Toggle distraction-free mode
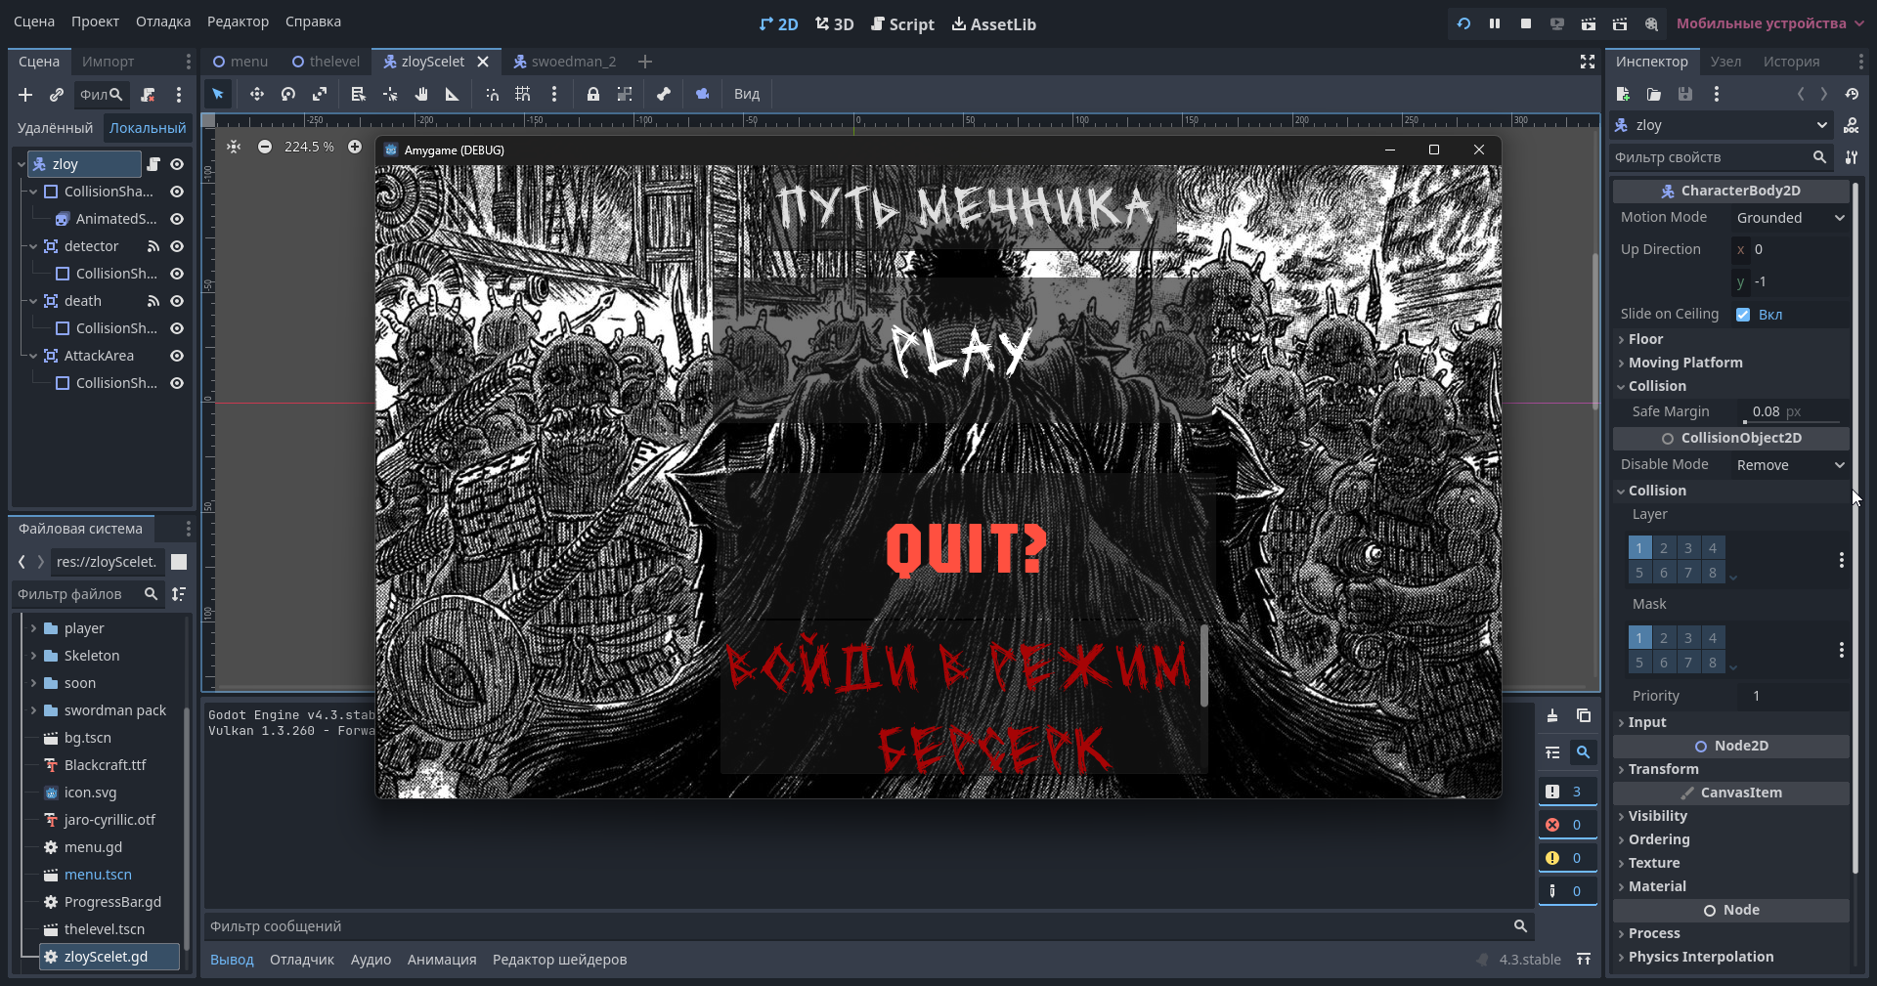Viewport: 1877px width, 986px height. point(1588,62)
